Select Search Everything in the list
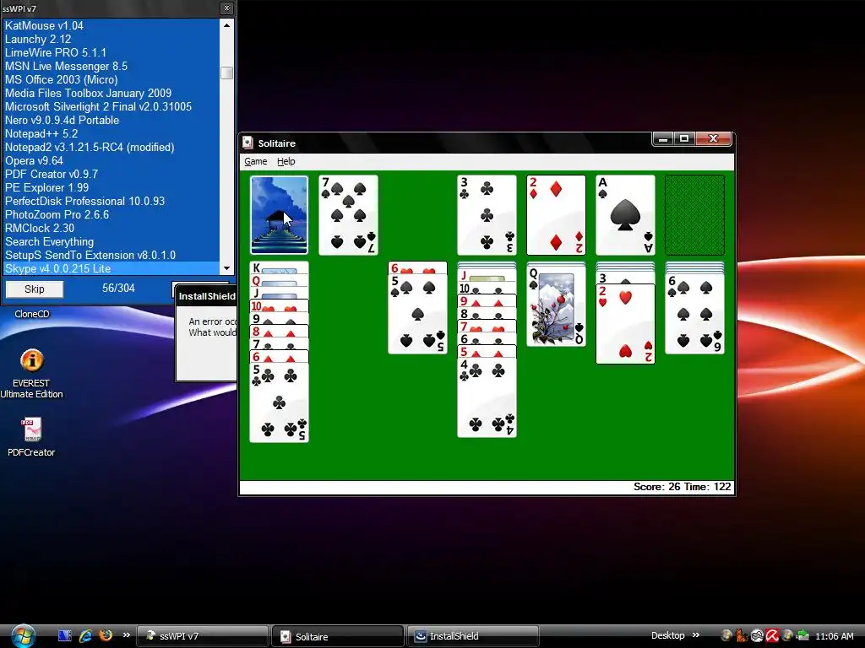Image resolution: width=865 pixels, height=648 pixels. [112, 241]
